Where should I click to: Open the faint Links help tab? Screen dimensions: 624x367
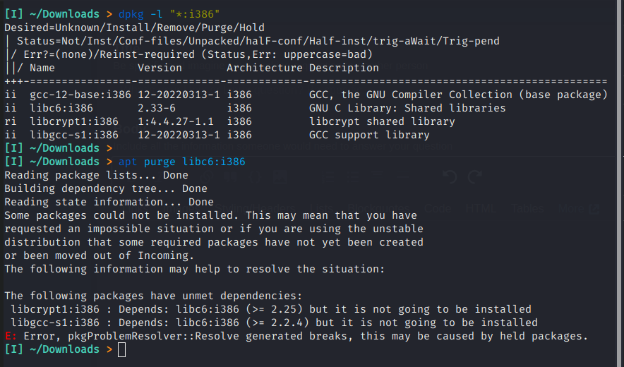137,209
